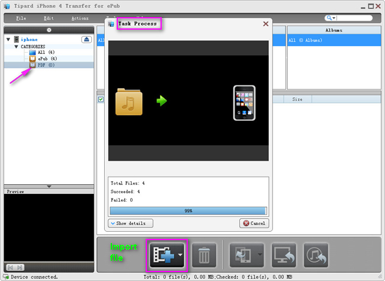Click the skip to previous preview button
385x281 pixels.
12,268
